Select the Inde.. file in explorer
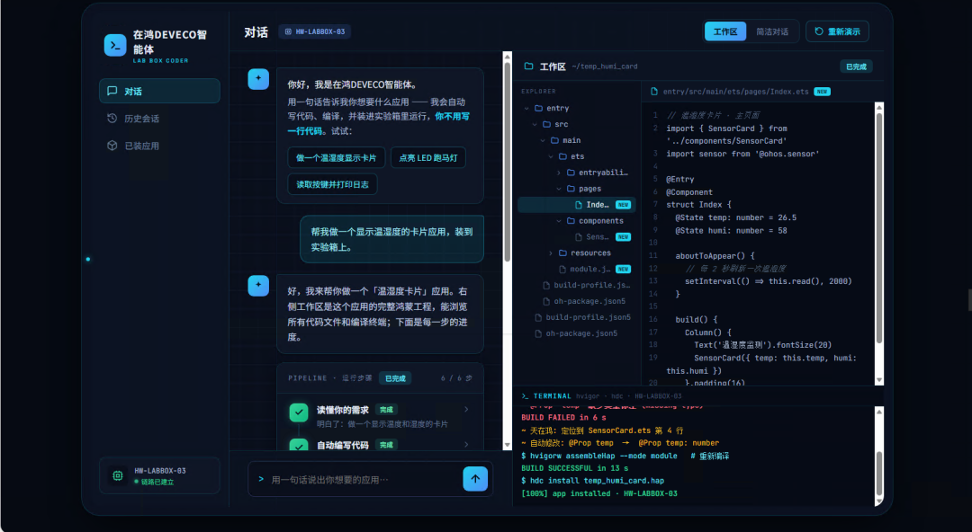The width and height of the screenshot is (972, 532). point(577,204)
